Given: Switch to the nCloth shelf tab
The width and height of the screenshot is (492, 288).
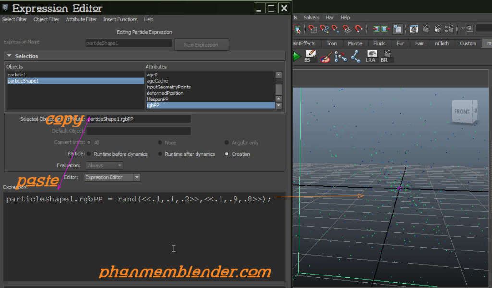Looking at the screenshot, I should coord(442,43).
